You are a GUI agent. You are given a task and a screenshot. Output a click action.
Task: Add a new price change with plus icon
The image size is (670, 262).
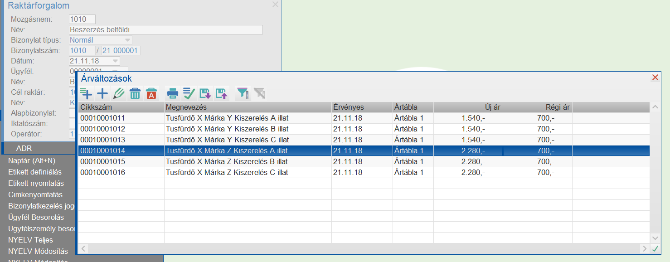(103, 93)
